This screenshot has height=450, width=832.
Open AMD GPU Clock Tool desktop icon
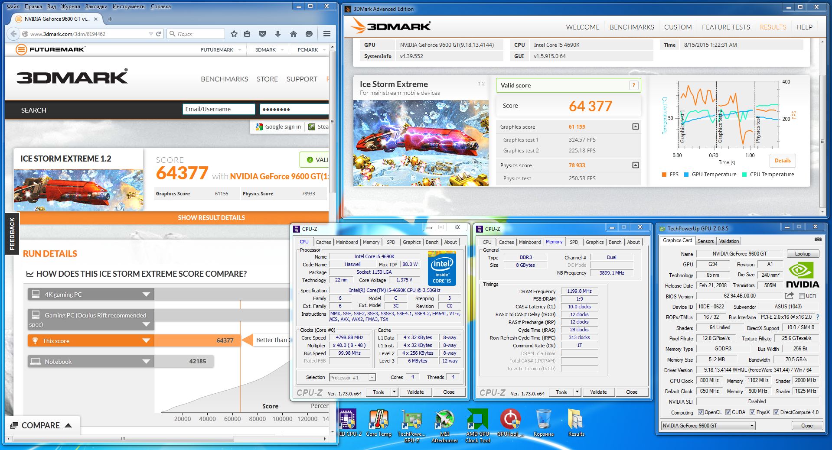tap(477, 425)
